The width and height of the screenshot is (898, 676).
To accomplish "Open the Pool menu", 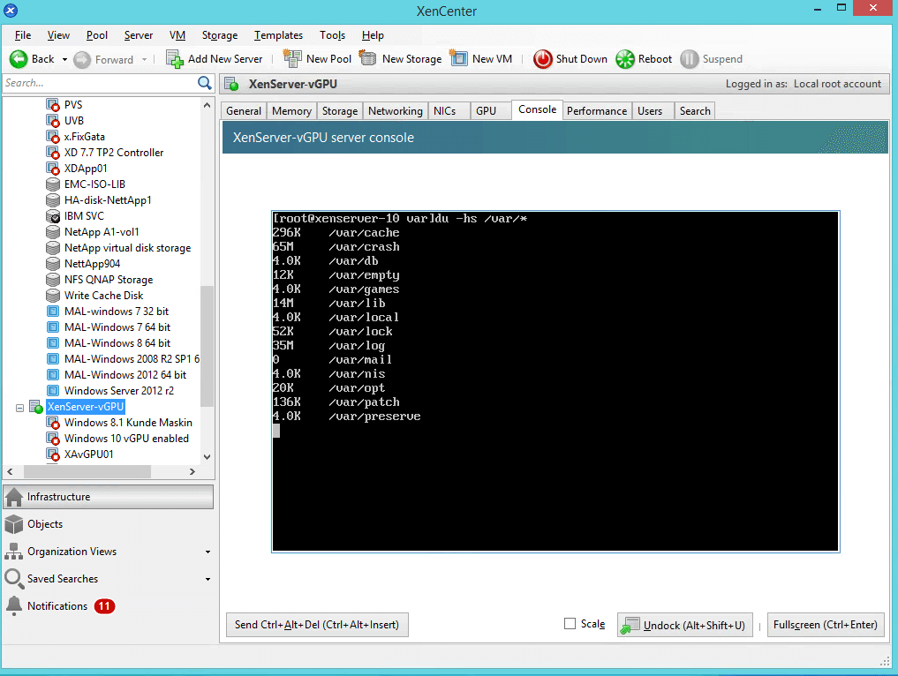I will click(97, 35).
